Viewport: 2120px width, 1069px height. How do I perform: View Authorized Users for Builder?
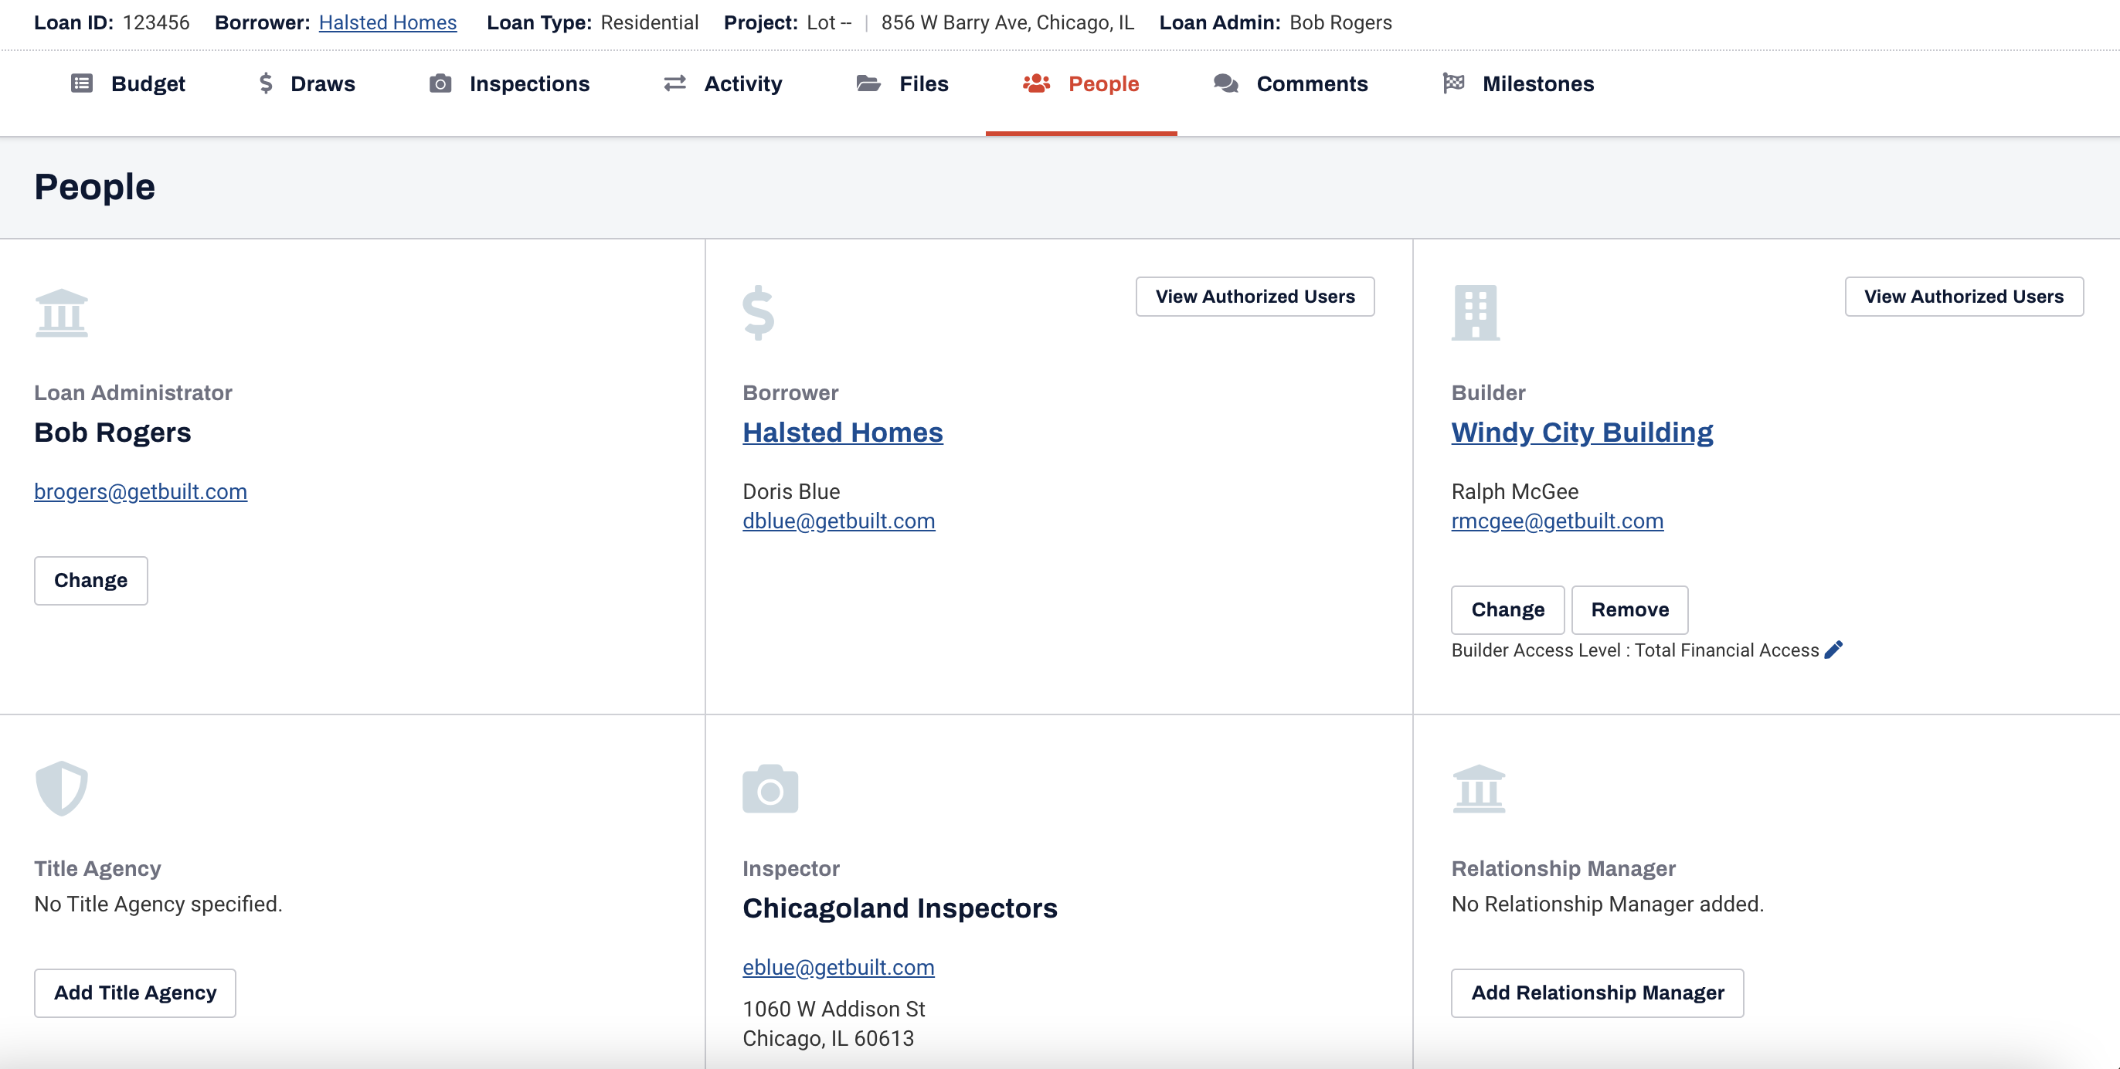1964,297
